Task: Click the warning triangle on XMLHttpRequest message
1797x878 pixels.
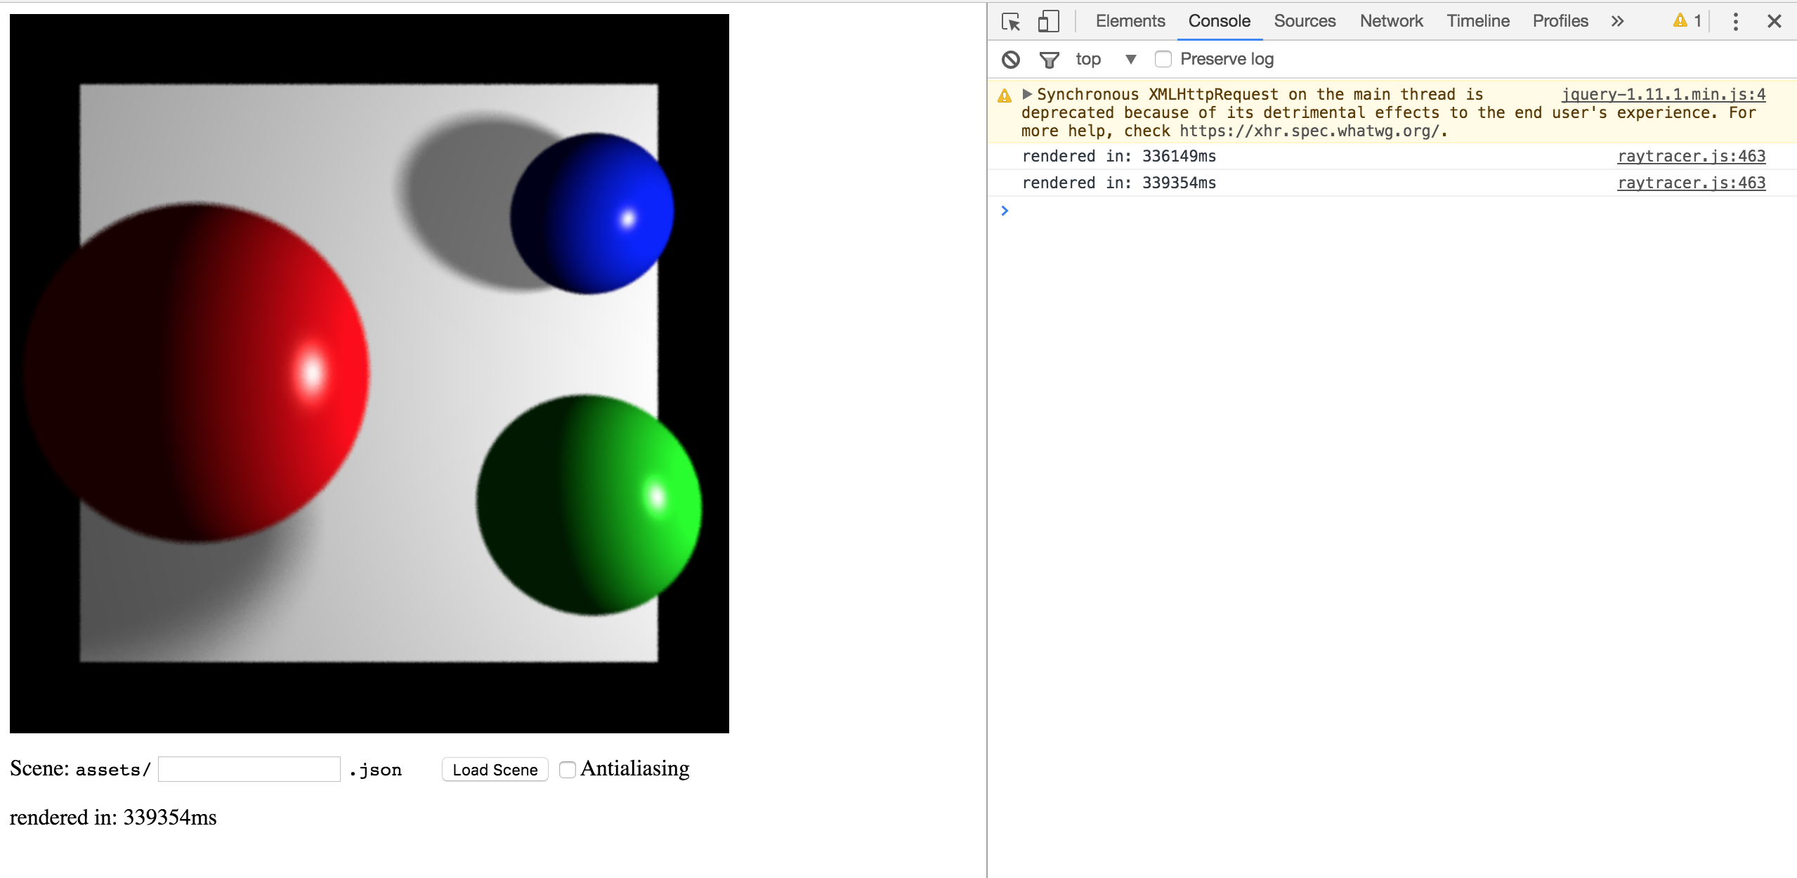Action: click(x=1005, y=95)
